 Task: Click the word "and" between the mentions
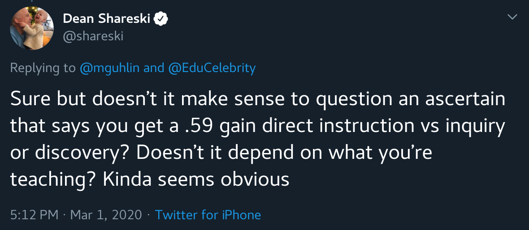154,68
